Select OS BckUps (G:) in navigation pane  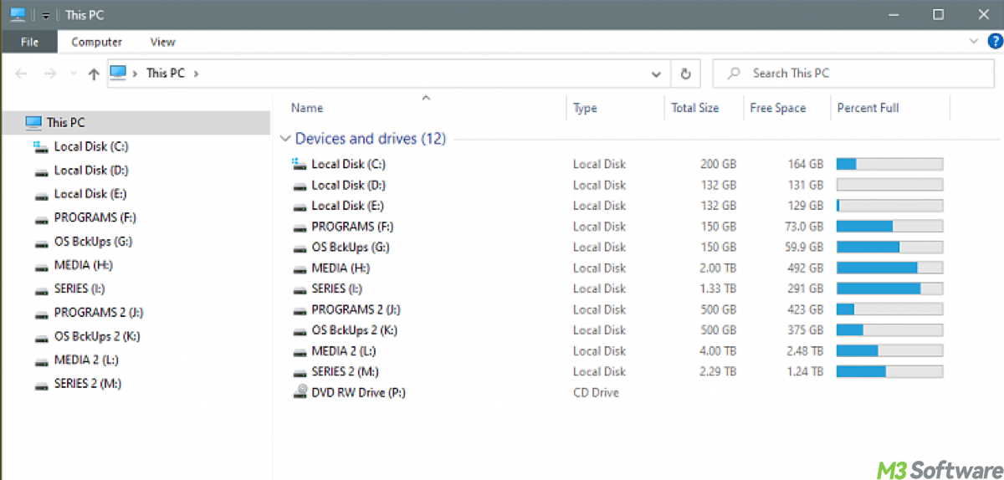[93, 242]
